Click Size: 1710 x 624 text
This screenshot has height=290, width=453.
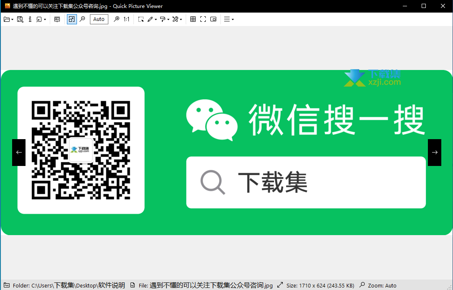pyautogui.click(x=320, y=286)
